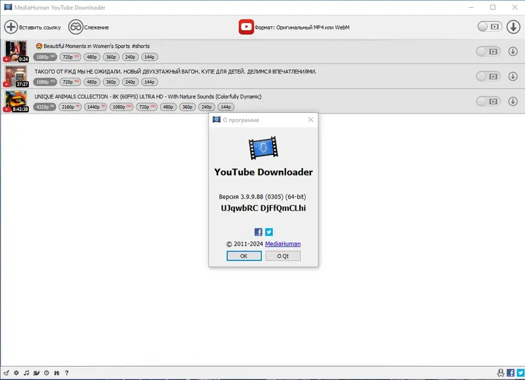The height and width of the screenshot is (380, 525).
Task: Click Facebook icon in About dialog
Action: 258,232
